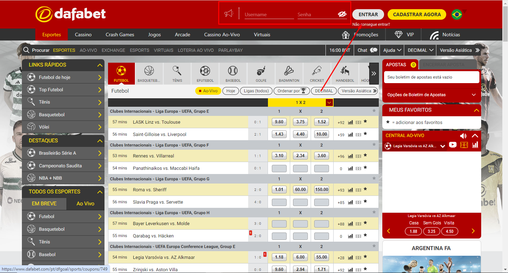Click the Username input field
The width and height of the screenshot is (508, 273).
click(x=269, y=14)
